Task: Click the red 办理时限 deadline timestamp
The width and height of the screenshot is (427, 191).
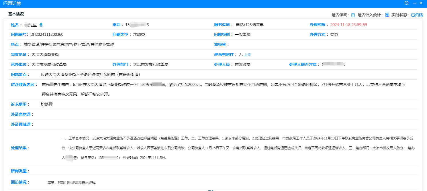Action: pos(348,25)
